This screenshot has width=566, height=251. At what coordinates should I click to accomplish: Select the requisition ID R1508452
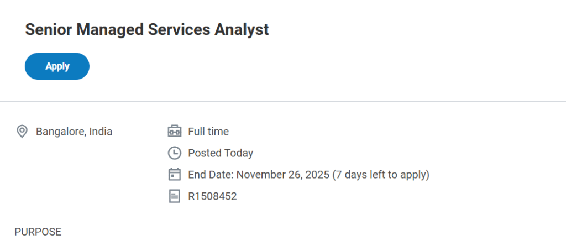pyautogui.click(x=212, y=196)
